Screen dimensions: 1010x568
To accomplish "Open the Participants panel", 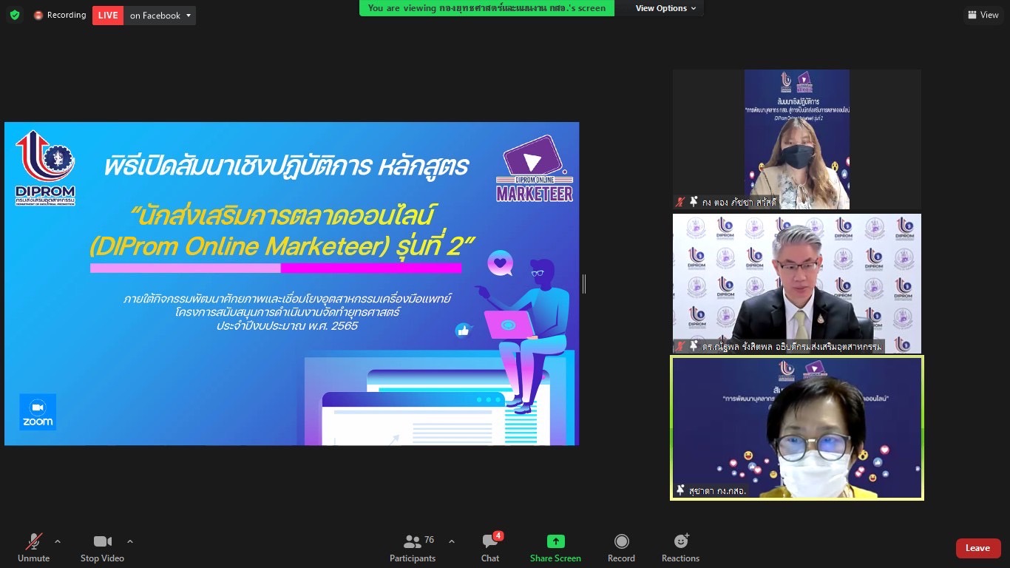I will pyautogui.click(x=413, y=548).
